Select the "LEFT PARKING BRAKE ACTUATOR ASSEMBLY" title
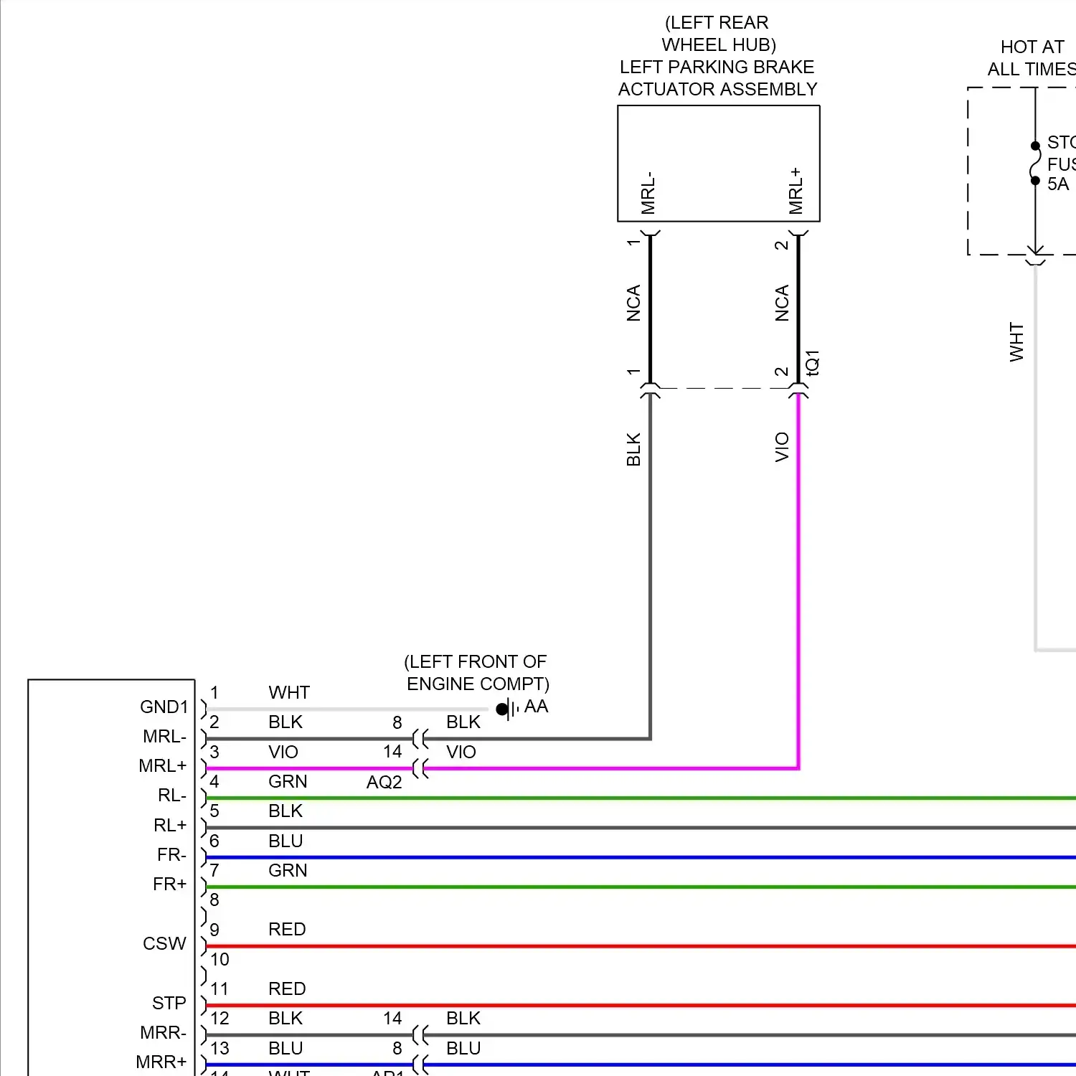The height and width of the screenshot is (1076, 1076). [x=717, y=78]
